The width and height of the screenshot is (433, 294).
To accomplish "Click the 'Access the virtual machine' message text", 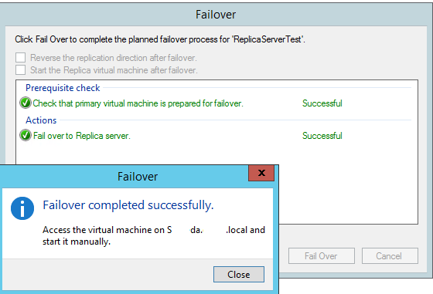I will tap(154, 235).
